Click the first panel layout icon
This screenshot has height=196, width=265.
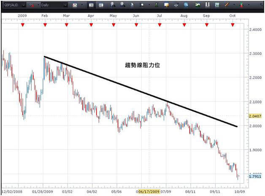click(92, 5)
